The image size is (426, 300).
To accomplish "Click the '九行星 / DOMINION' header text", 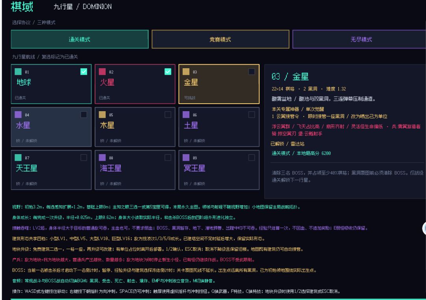I will tap(82, 7).
